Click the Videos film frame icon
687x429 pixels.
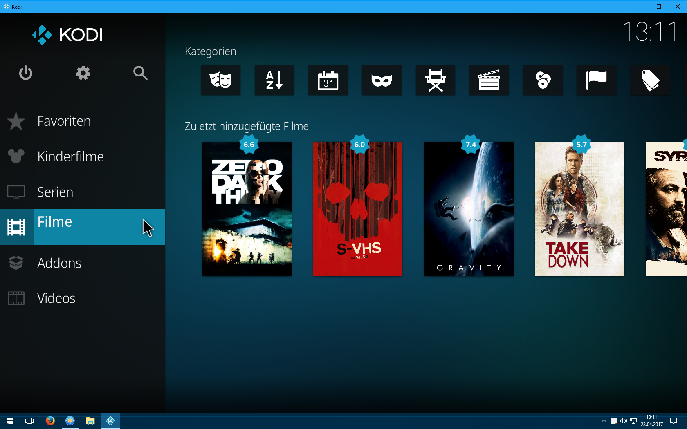16,298
